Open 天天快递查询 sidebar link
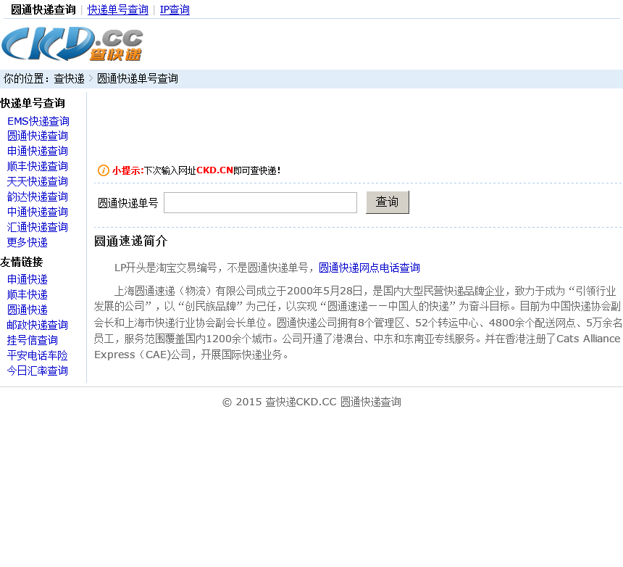The width and height of the screenshot is (623, 567). pos(38,182)
